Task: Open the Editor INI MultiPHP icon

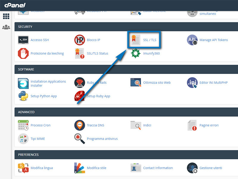Action: (x=192, y=83)
